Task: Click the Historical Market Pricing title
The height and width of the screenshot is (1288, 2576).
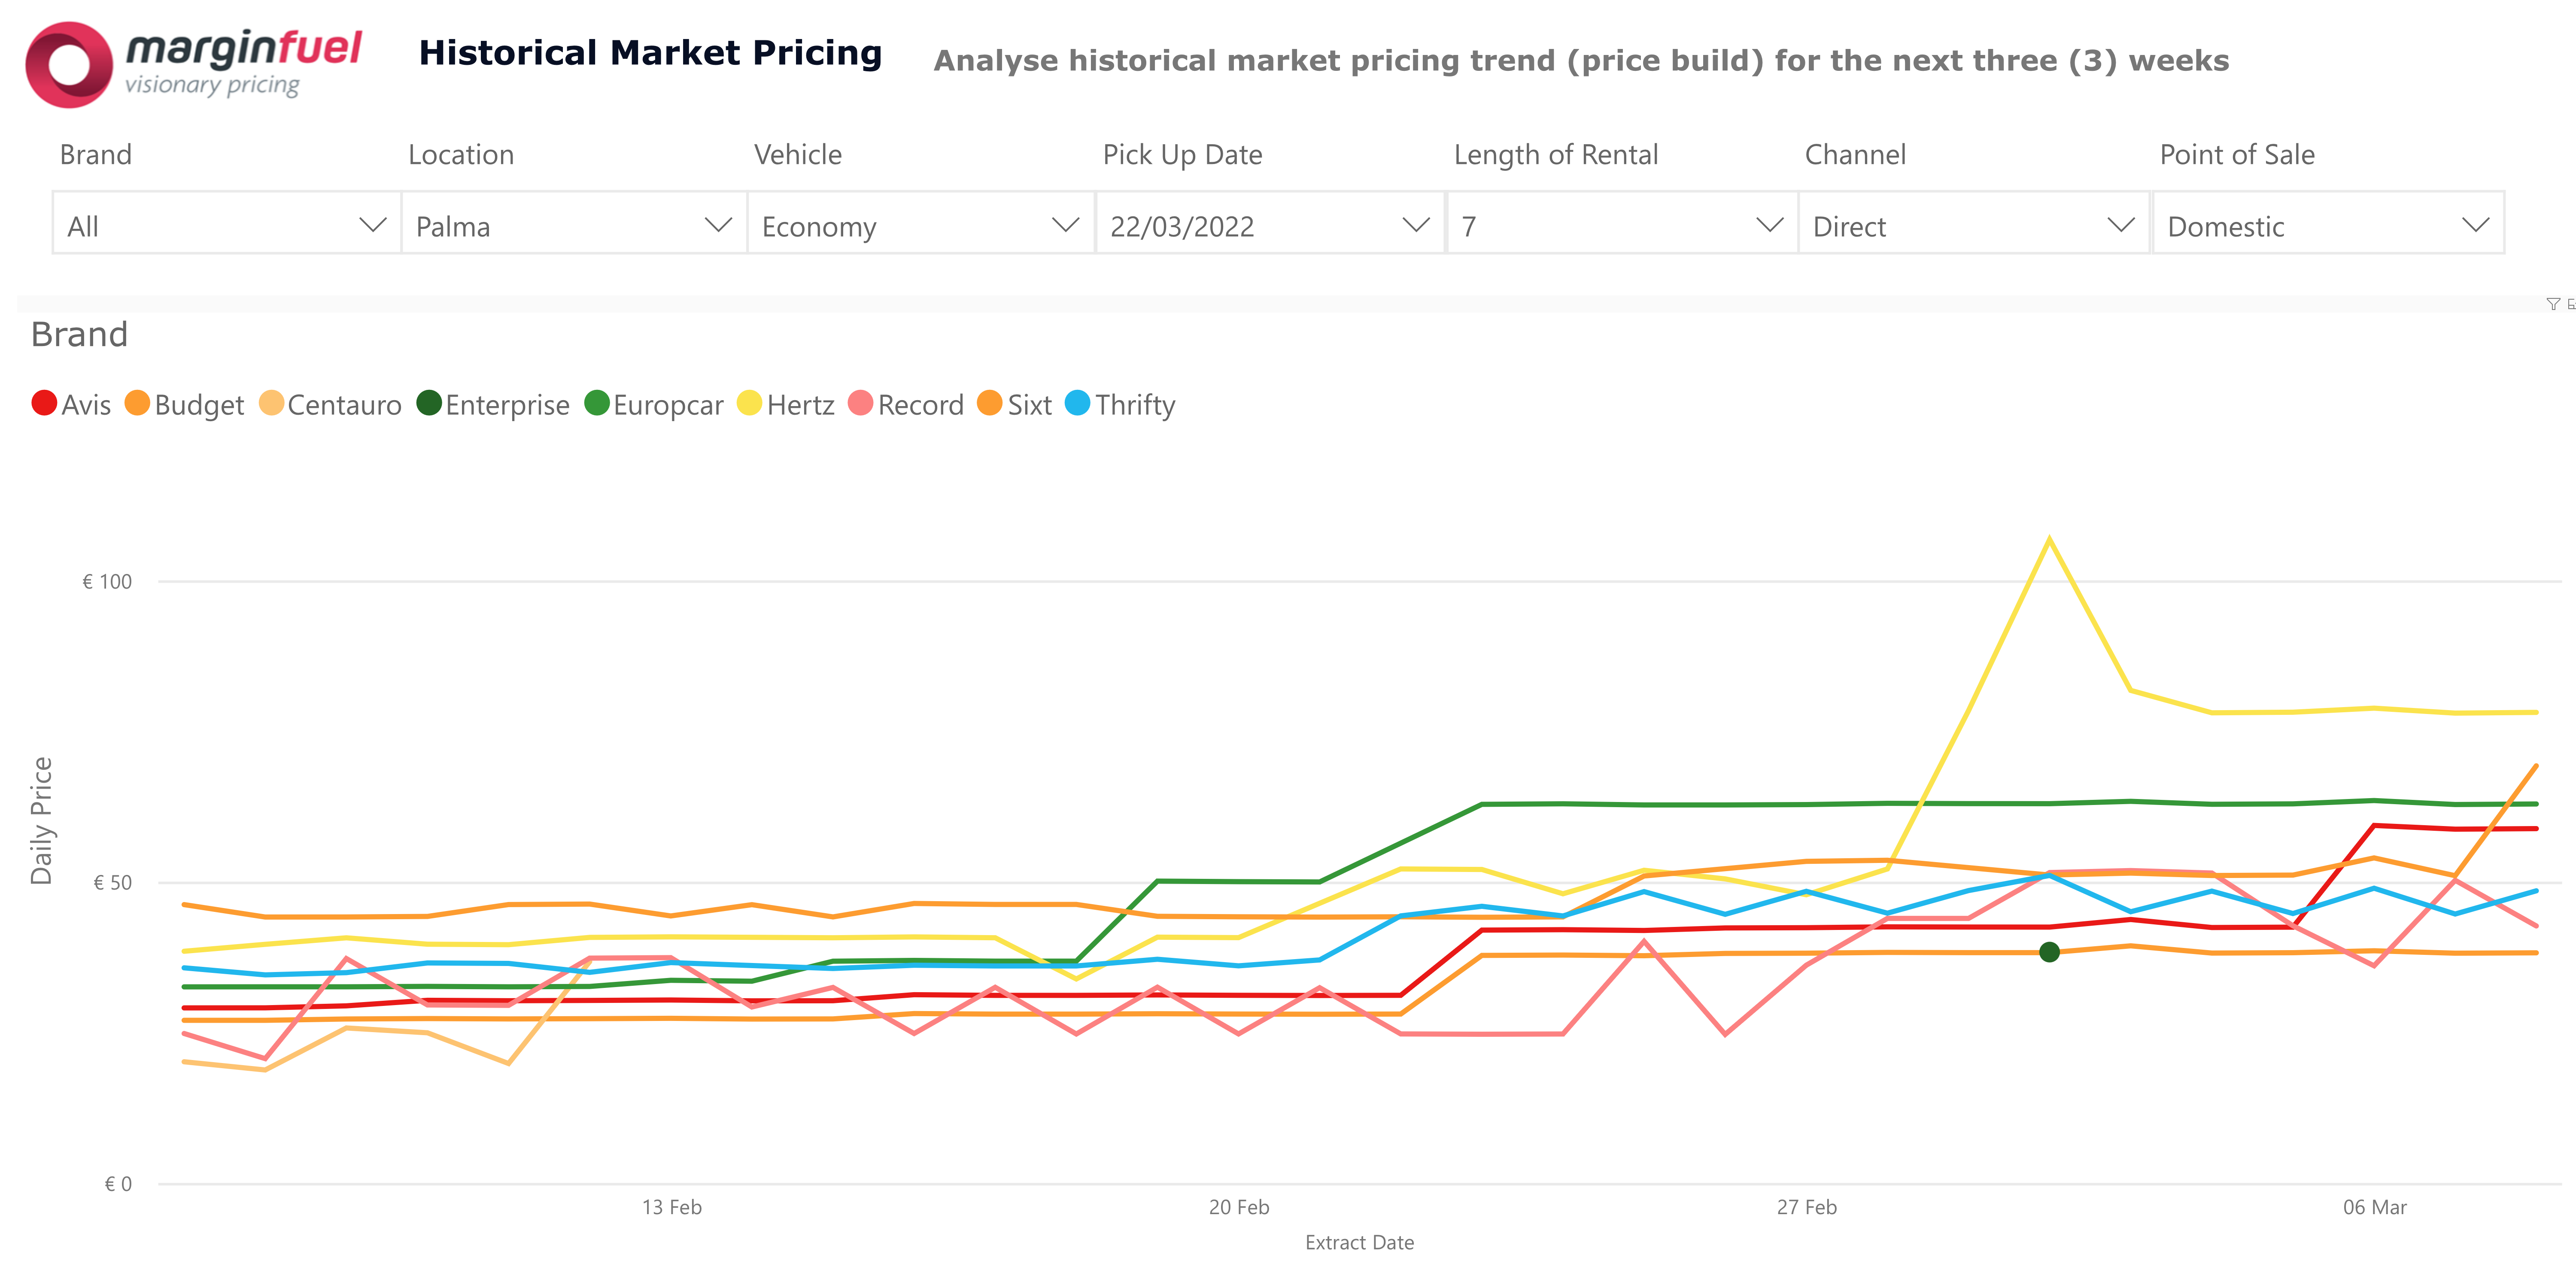Action: coord(650,53)
